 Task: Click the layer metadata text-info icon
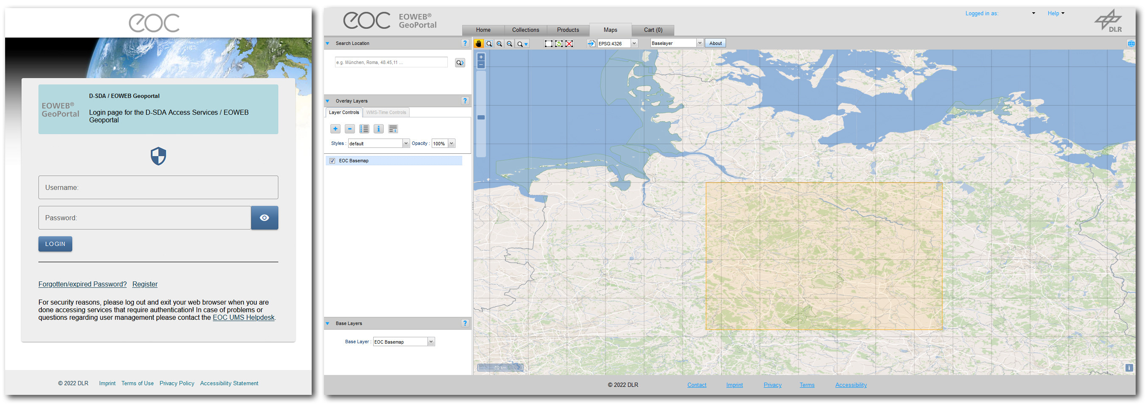[x=393, y=129]
